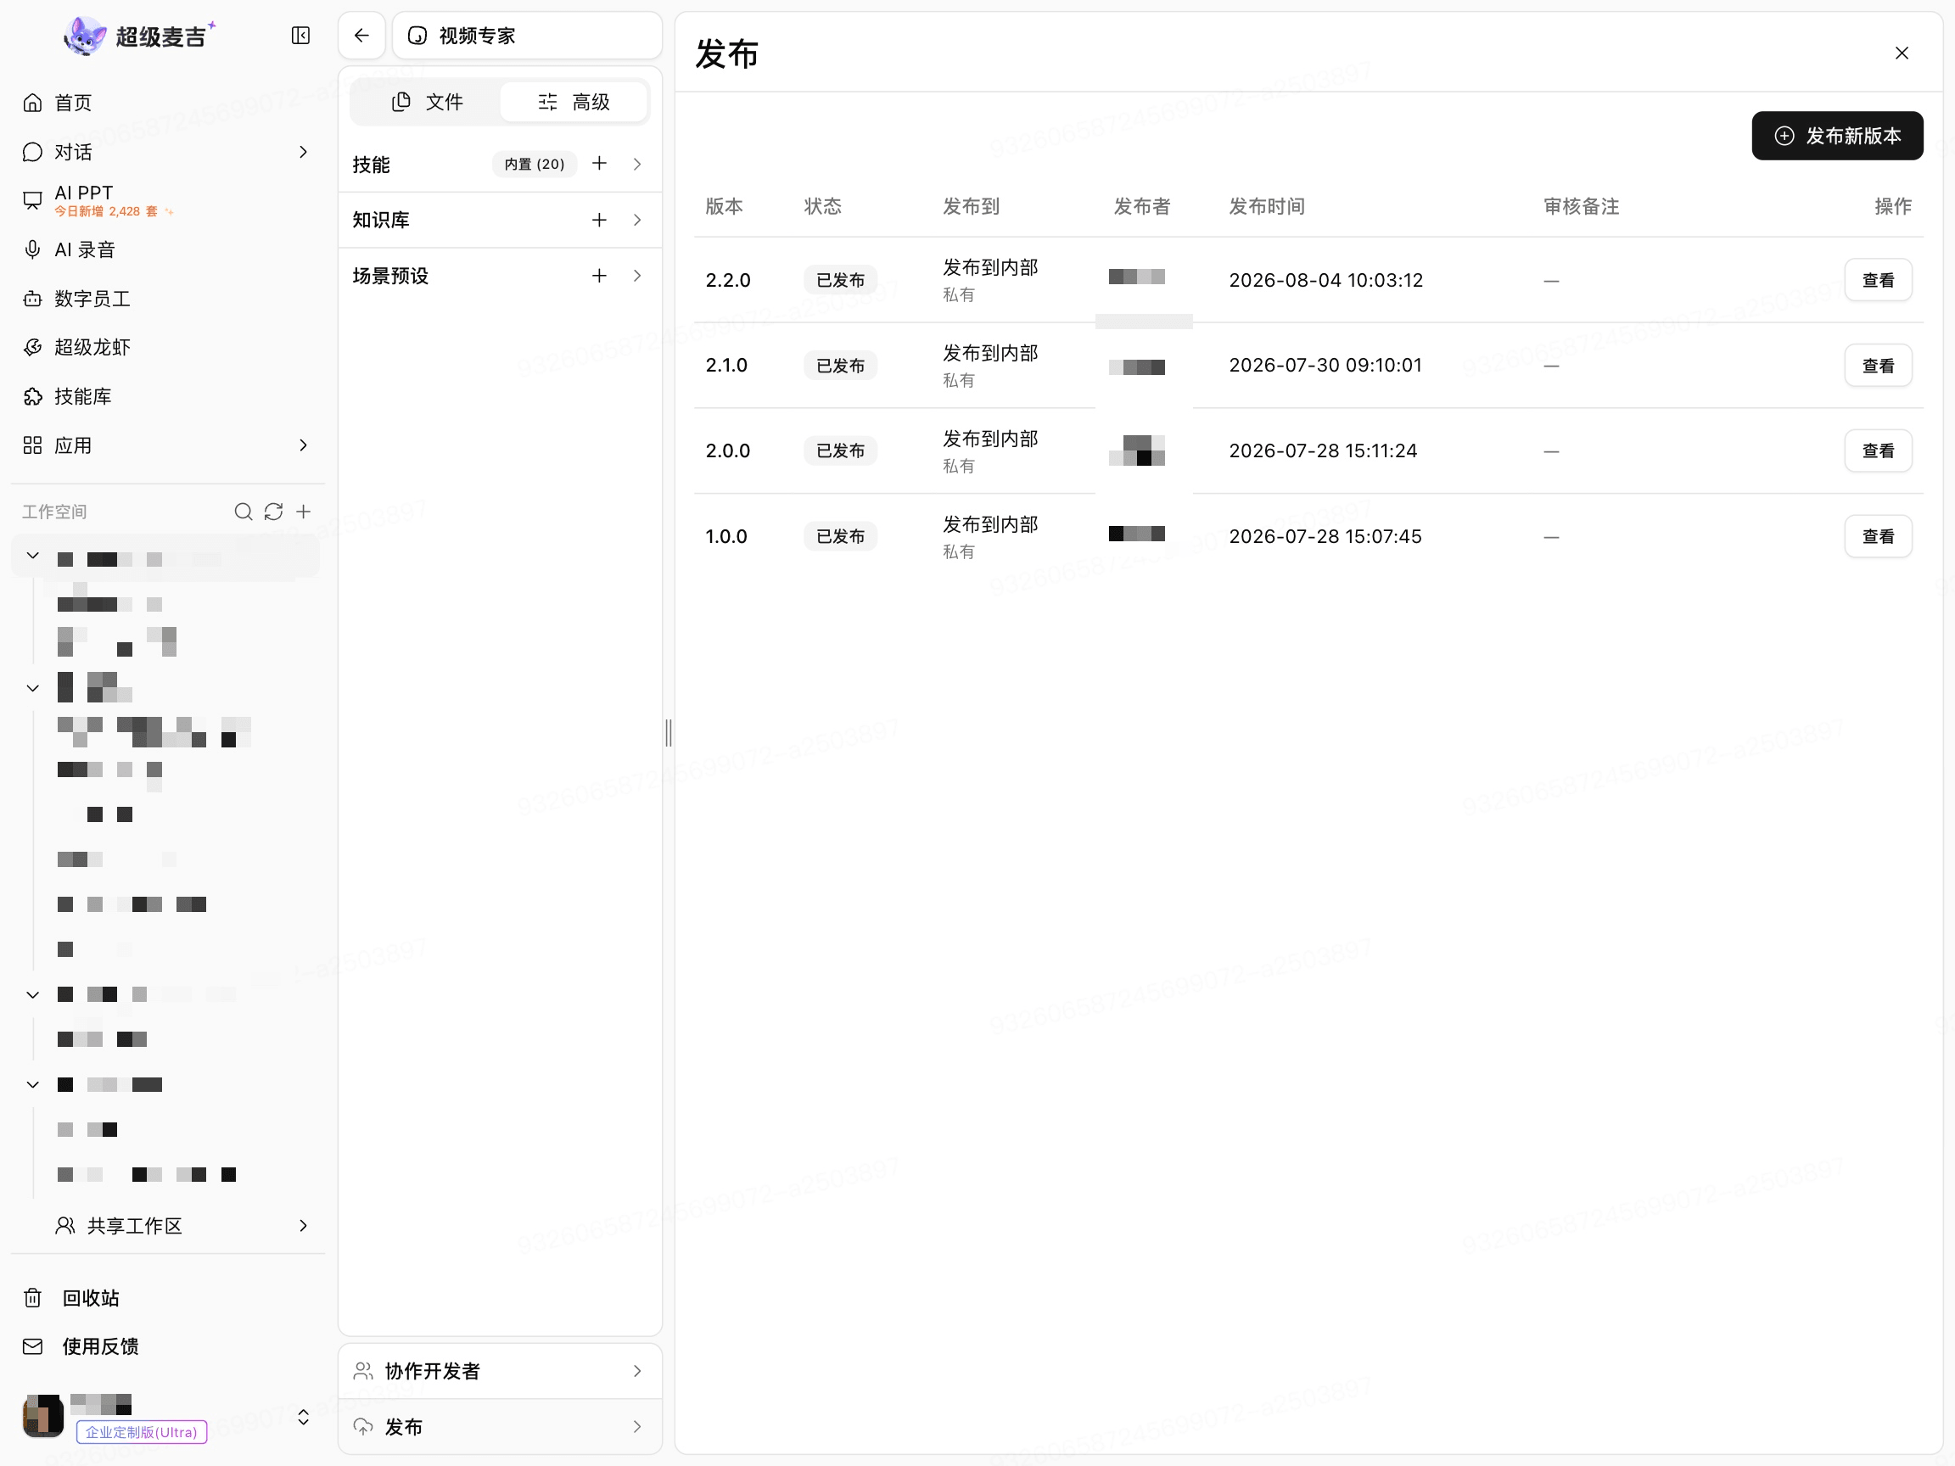
Task: Click the 内置 (20) badge
Action: 535,165
